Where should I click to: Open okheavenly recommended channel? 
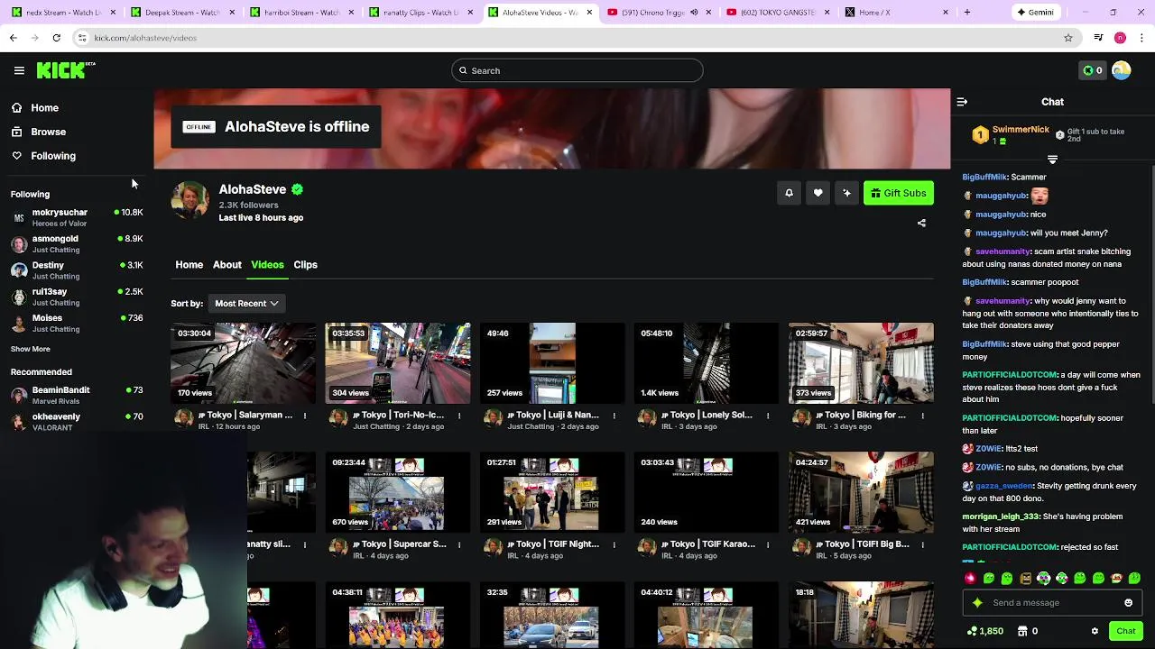77,422
